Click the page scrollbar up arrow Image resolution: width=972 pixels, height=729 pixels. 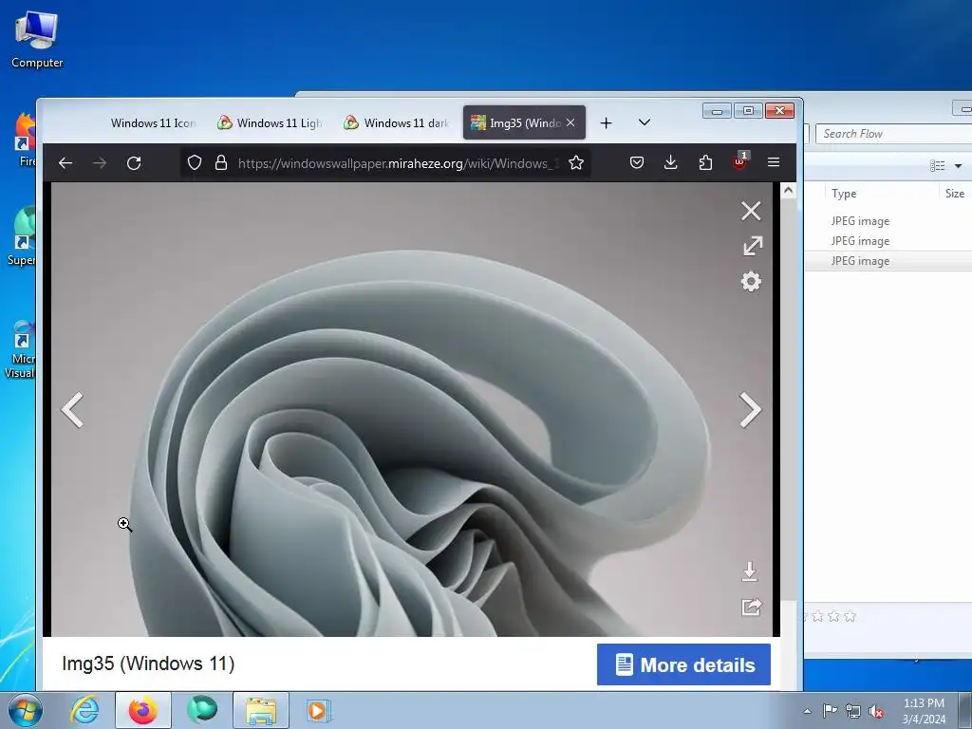click(x=788, y=191)
